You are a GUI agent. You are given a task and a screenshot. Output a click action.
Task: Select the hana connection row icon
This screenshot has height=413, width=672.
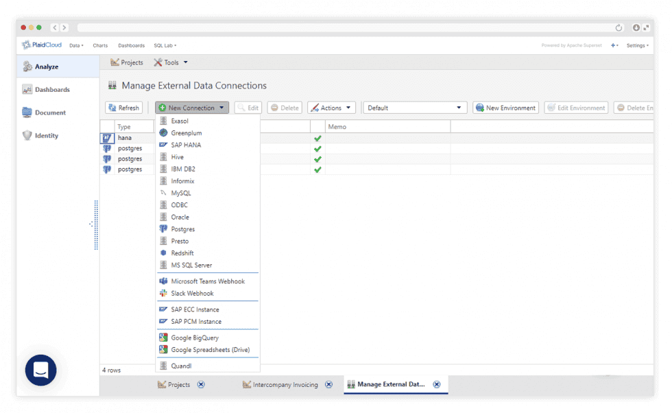(x=107, y=138)
